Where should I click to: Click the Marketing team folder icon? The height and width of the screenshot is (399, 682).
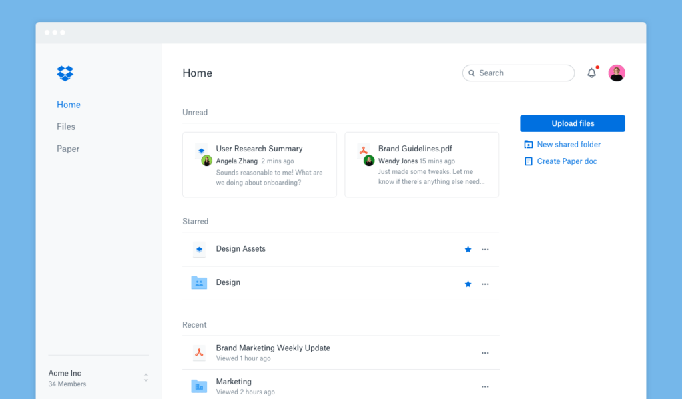pos(199,386)
